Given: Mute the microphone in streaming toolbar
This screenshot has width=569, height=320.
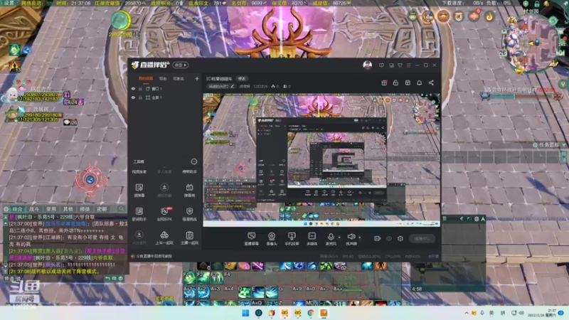Looking at the screenshot, I should click(331, 237).
